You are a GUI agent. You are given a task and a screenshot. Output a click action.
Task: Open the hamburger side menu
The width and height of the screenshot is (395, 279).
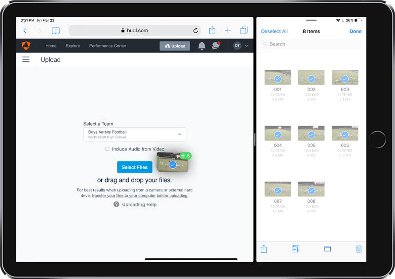[26, 59]
